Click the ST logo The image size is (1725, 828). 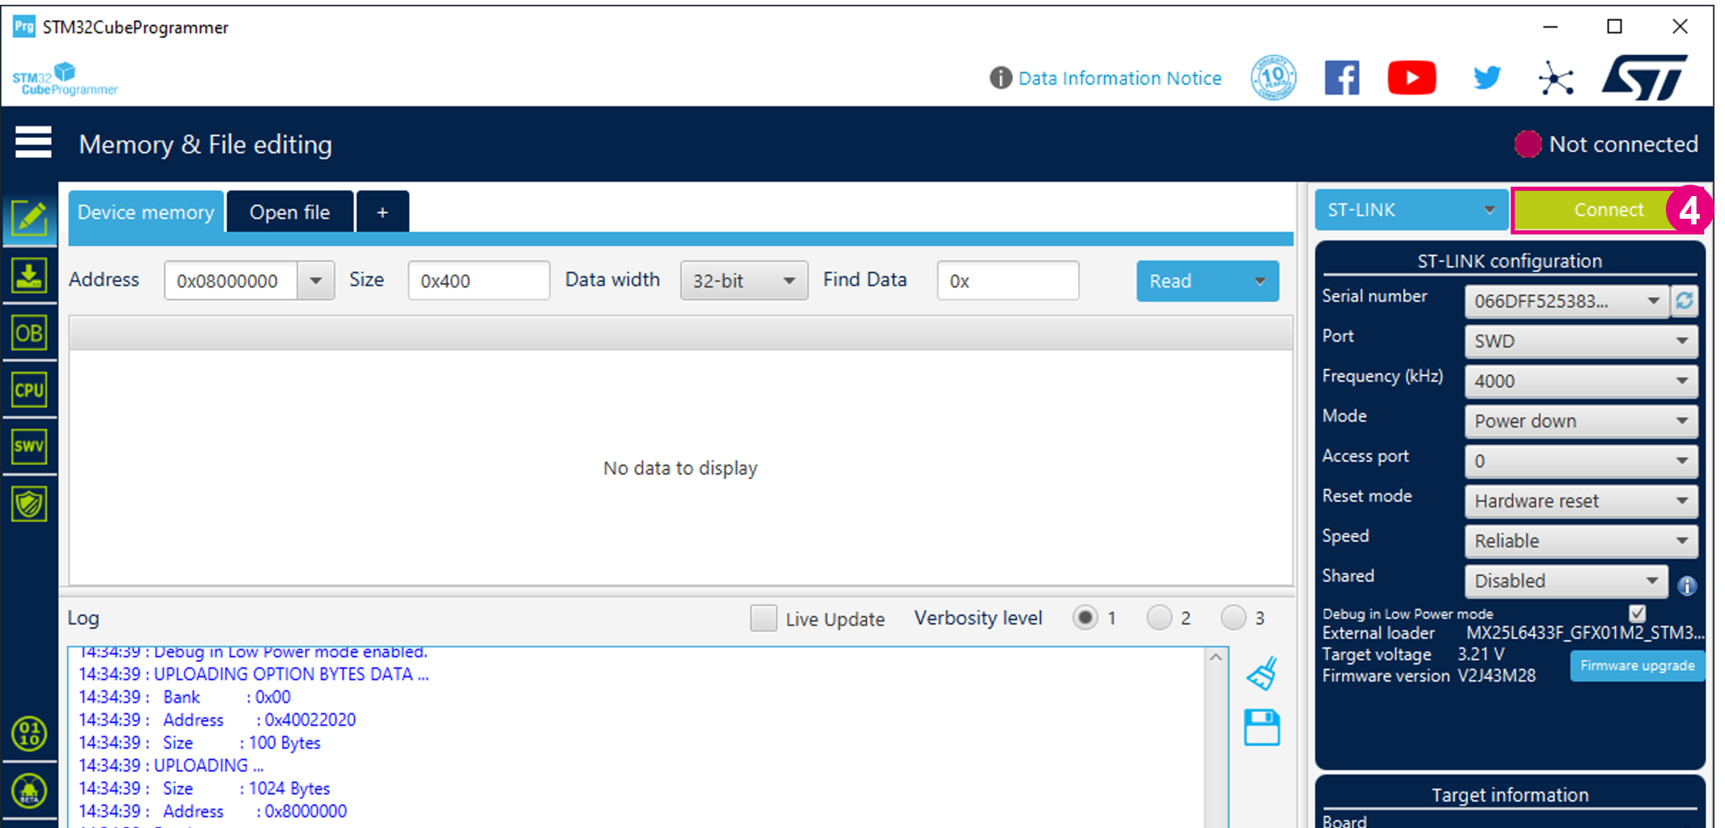point(1645,78)
